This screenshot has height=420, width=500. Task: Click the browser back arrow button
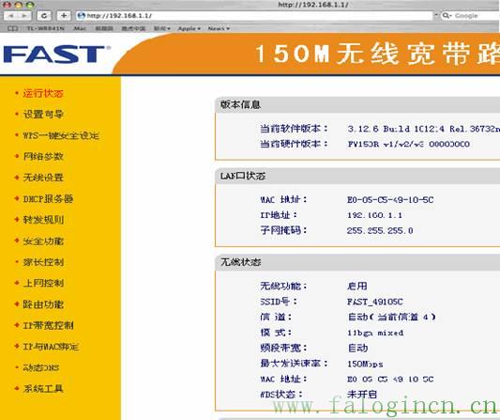(11, 15)
